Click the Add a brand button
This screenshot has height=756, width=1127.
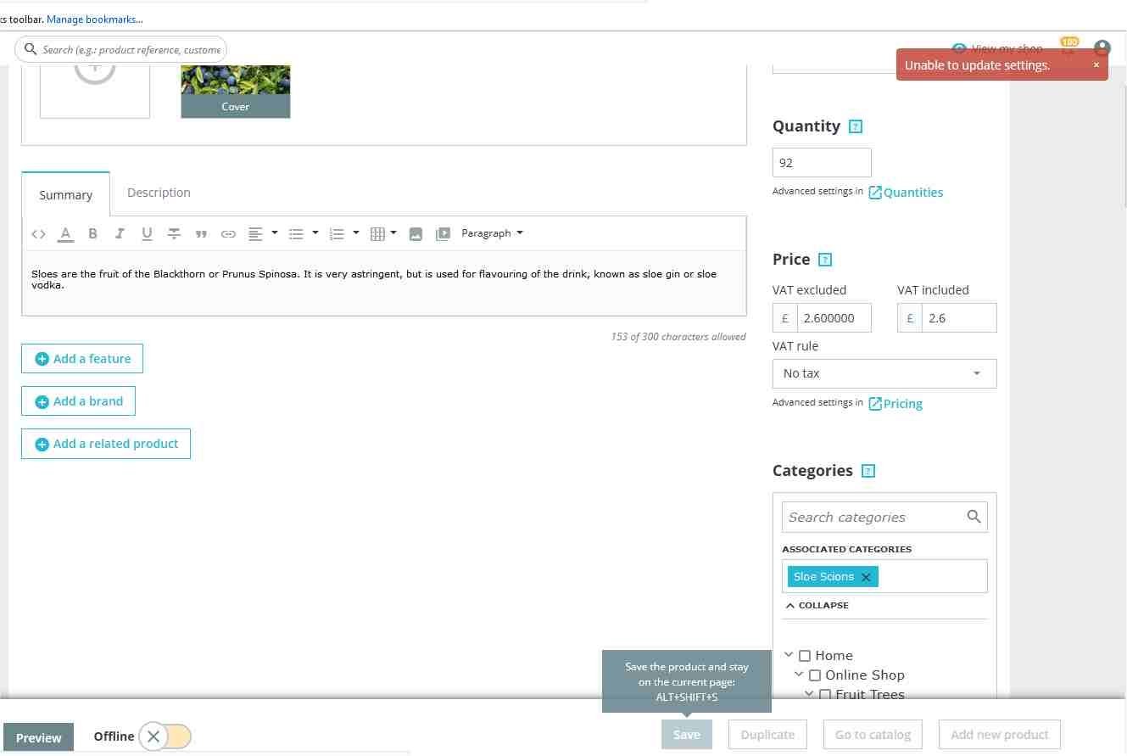[78, 401]
